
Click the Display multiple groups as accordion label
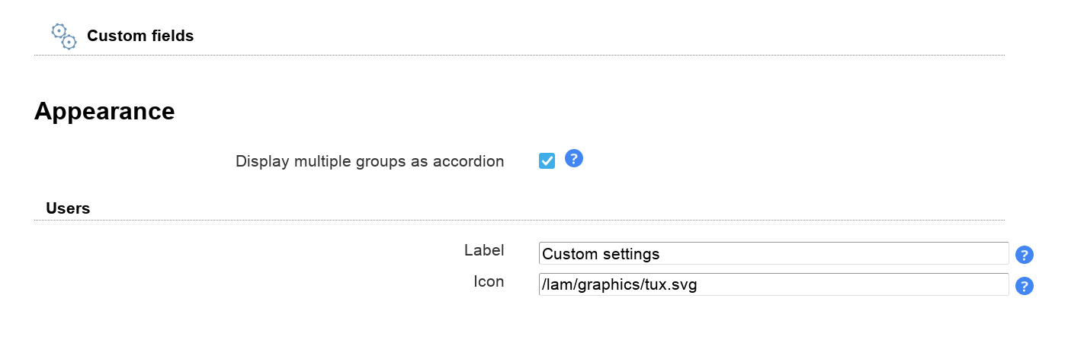click(370, 161)
